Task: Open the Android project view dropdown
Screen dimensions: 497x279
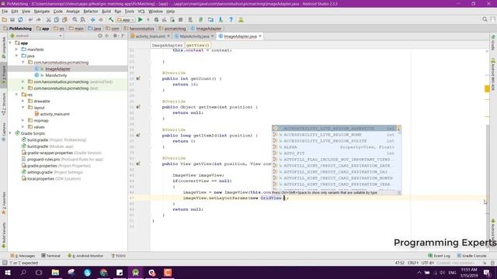Action: [36, 36]
